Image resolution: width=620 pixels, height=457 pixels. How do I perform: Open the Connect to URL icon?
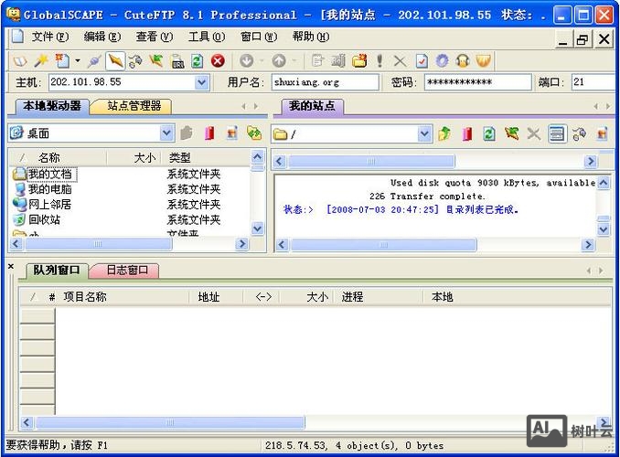176,61
